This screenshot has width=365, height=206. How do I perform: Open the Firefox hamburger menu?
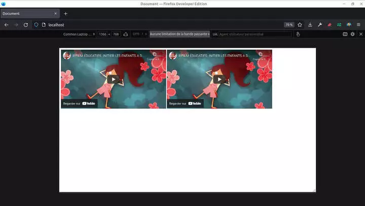coord(358,25)
